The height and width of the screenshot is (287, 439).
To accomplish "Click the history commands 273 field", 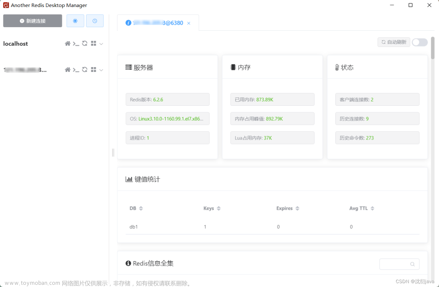I will (x=378, y=138).
